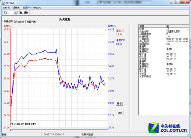Click the 放大 zoom-in button

point(120,113)
